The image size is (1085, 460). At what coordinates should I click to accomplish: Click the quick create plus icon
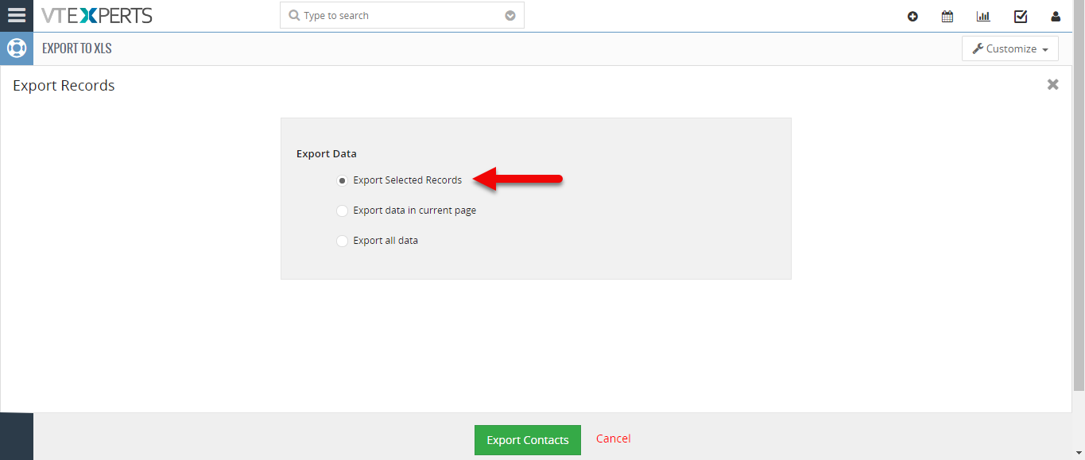coord(913,16)
